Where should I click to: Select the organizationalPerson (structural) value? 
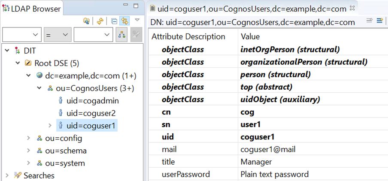click(x=304, y=62)
